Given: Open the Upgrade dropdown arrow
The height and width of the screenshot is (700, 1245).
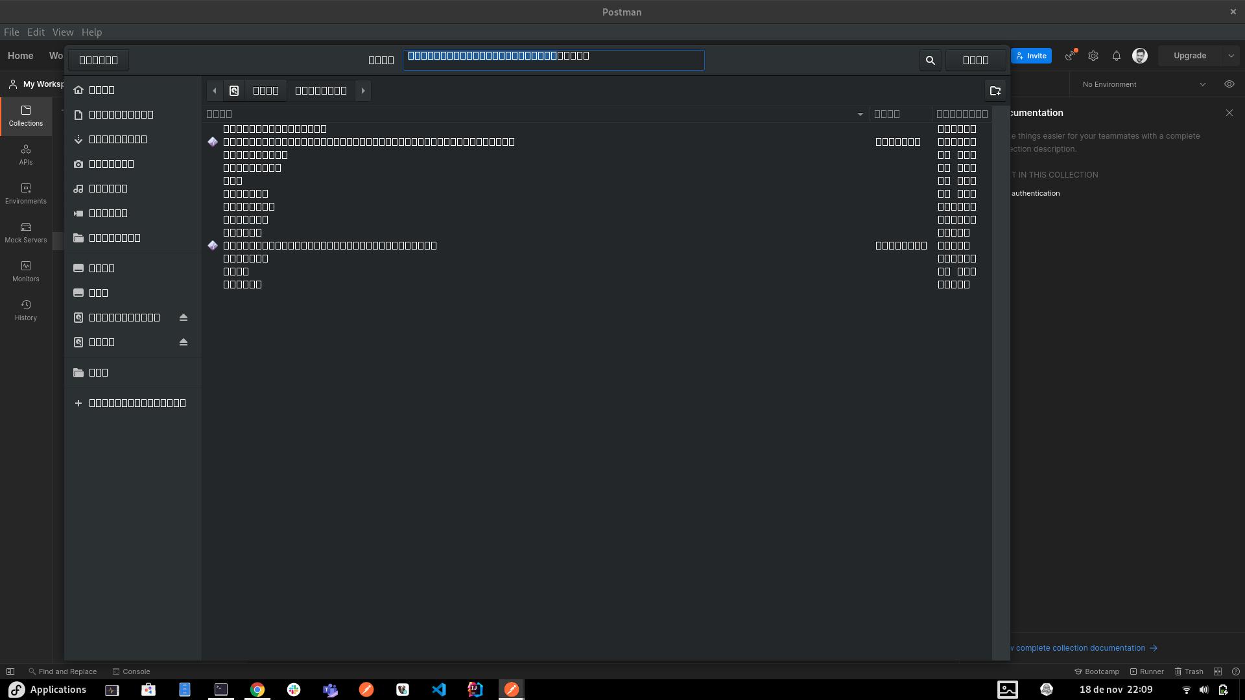Looking at the screenshot, I should 1231,56.
